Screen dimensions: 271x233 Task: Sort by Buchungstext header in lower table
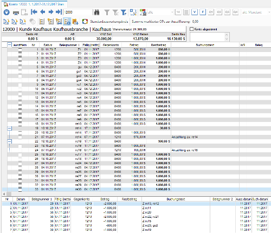pyautogui.click(x=176, y=199)
